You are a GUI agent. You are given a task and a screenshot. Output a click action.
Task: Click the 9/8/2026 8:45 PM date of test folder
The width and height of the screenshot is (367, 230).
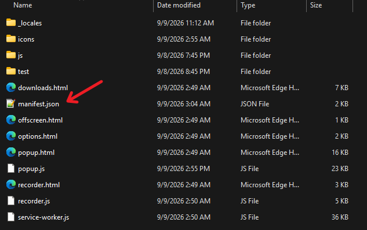[183, 72]
